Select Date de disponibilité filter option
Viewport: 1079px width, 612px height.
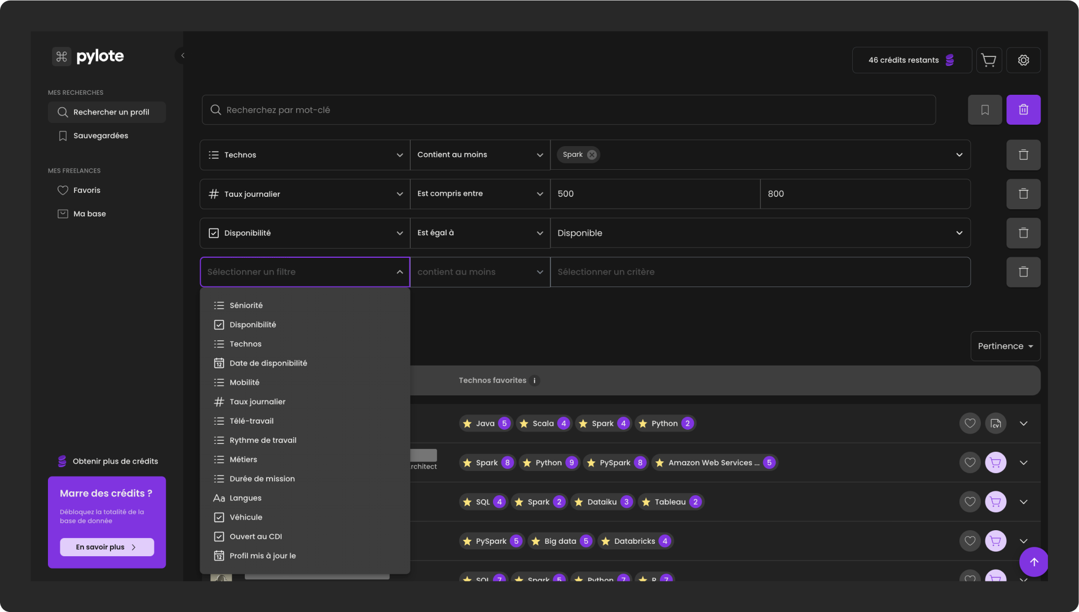click(x=305, y=363)
